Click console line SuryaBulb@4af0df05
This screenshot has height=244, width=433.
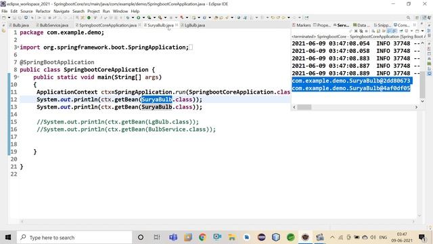click(350, 88)
